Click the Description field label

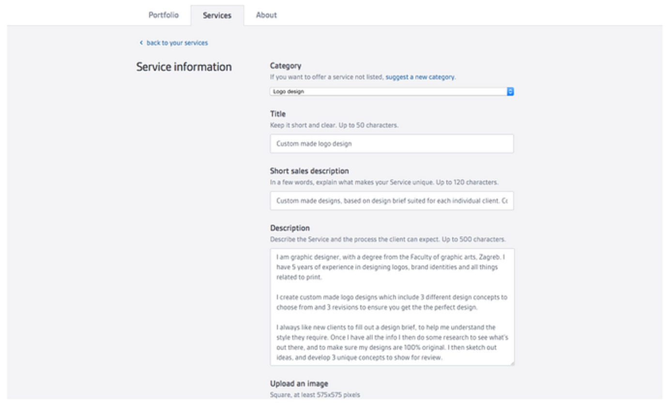click(289, 228)
